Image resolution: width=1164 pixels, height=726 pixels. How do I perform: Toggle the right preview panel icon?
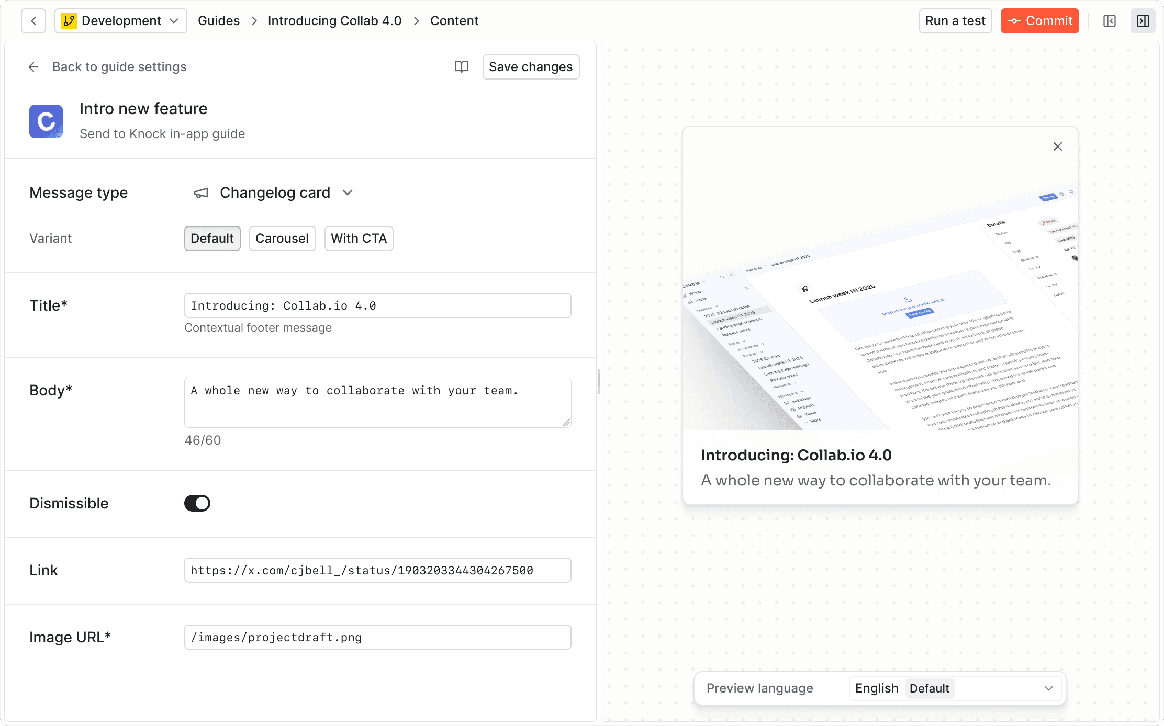pyautogui.click(x=1143, y=21)
